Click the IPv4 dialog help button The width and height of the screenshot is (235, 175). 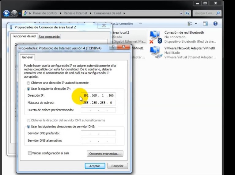(x=113, y=47)
